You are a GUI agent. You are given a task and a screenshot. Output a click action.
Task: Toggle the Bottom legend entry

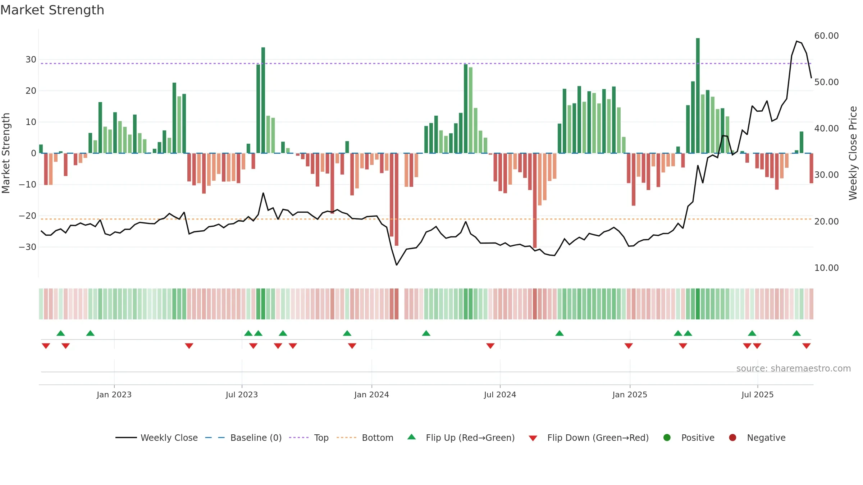365,438
